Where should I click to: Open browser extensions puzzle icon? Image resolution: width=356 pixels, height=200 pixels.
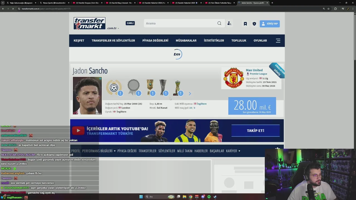click(x=335, y=9)
